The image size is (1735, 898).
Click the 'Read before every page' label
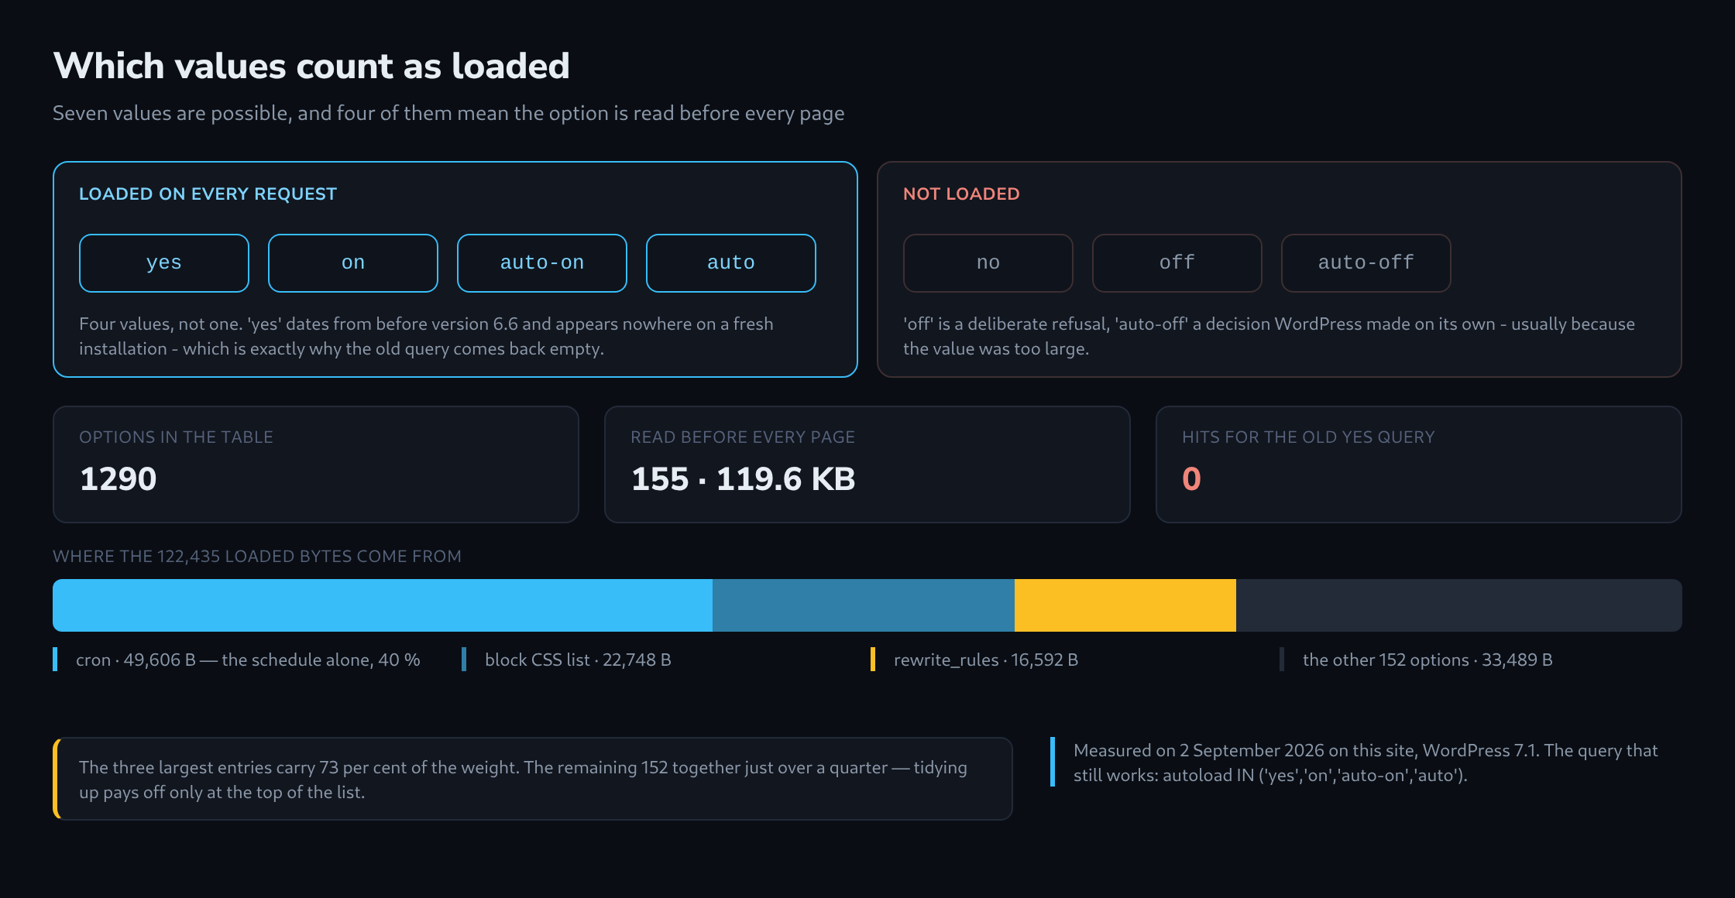point(743,437)
